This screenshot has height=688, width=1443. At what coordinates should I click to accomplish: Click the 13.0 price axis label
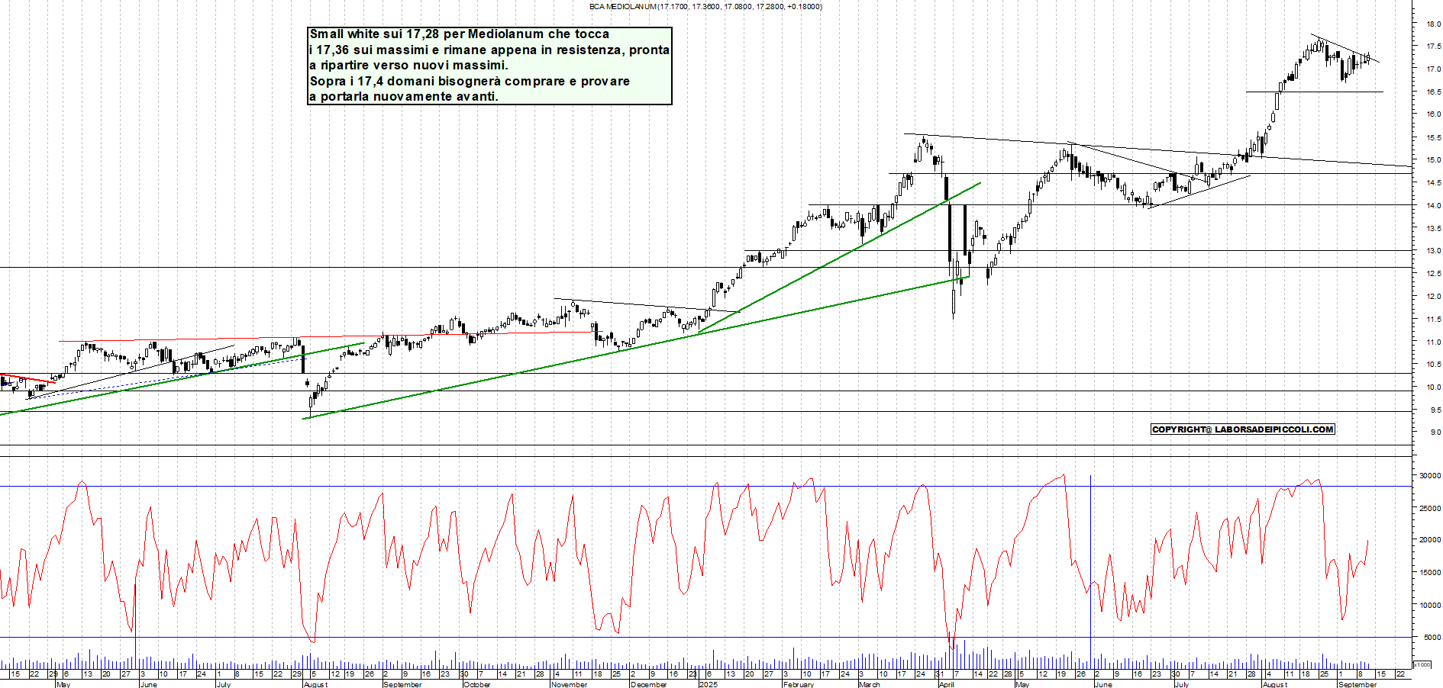pyautogui.click(x=1433, y=251)
